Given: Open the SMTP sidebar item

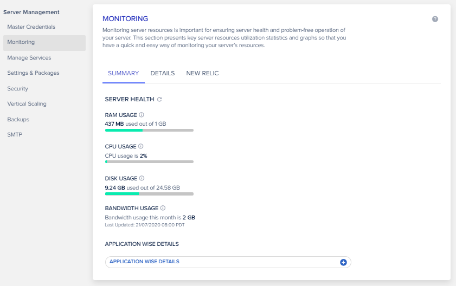Looking at the screenshot, I should [15, 134].
